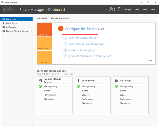Viewport: 159px width, 128px height.
Task: Click the All Servers sidebar icon
Action: coord(4,27)
